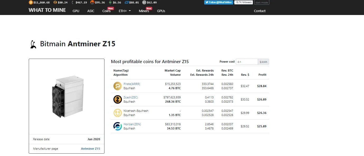Click the Litecoin price ticker icon
364x156 pixels.
pos(144,2)
